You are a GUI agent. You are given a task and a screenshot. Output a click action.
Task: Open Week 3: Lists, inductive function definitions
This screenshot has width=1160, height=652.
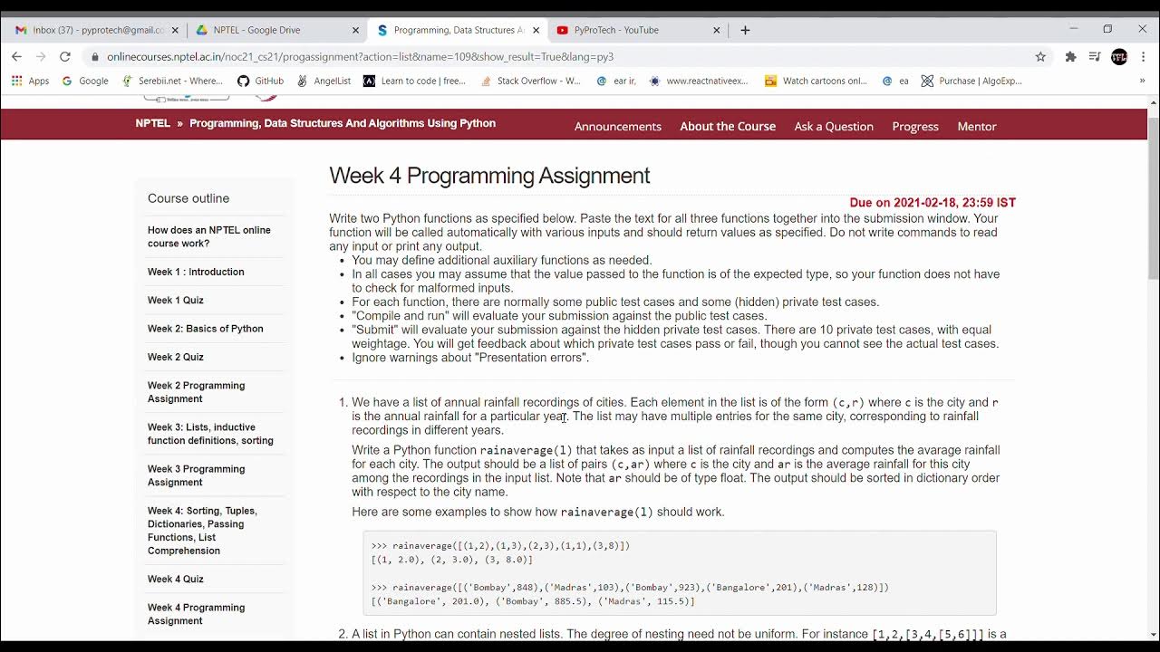pyautogui.click(x=210, y=434)
